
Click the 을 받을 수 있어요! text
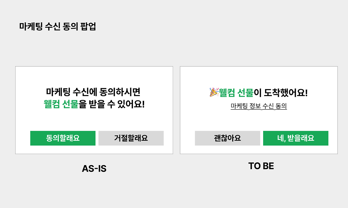tap(111, 104)
